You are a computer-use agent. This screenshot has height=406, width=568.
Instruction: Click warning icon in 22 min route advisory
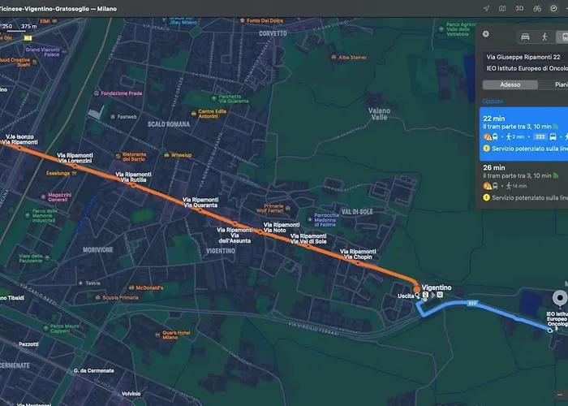(x=487, y=149)
